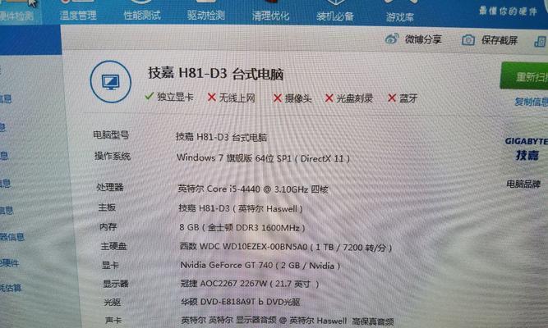Click the 光盘刻录 status label
The width and height of the screenshot is (548, 328).
(354, 98)
